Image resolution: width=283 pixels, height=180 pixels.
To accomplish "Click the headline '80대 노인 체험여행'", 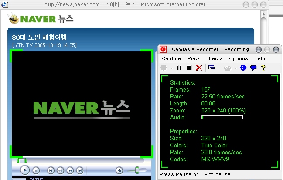I will pos(39,37).
